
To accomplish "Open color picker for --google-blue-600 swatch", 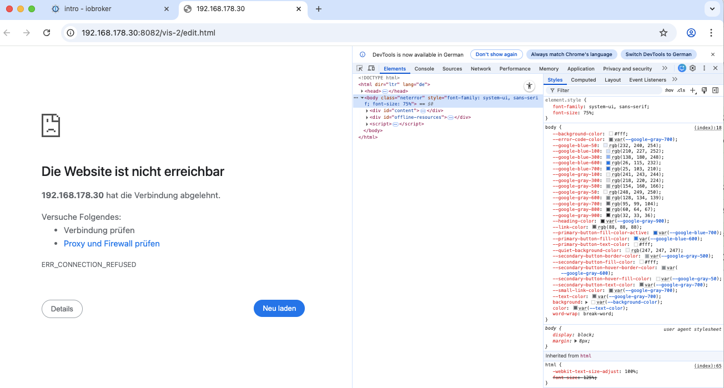I will point(609,162).
